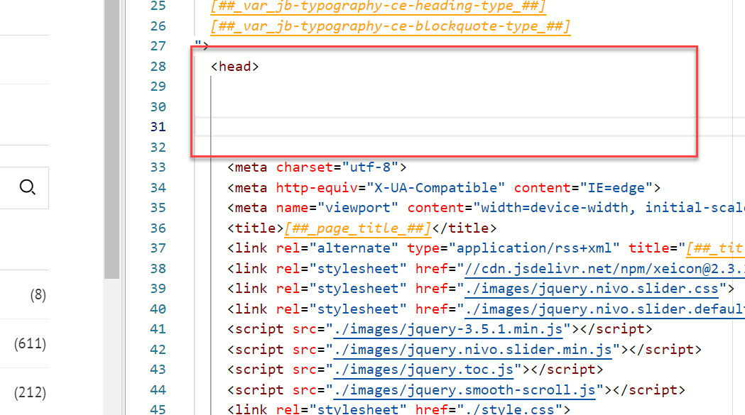The height and width of the screenshot is (415, 745).
Task: Click the vertical scrollbar thumb beside the editor
Action: point(112,140)
